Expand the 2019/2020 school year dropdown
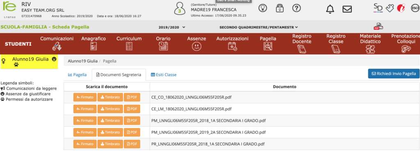The image size is (420, 154). click(172, 27)
